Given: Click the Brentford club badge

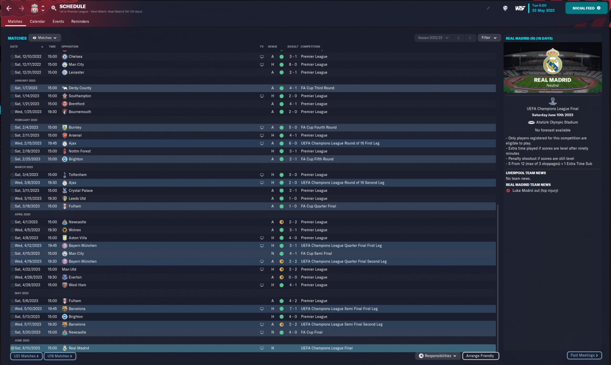Looking at the screenshot, I should tap(64, 104).
